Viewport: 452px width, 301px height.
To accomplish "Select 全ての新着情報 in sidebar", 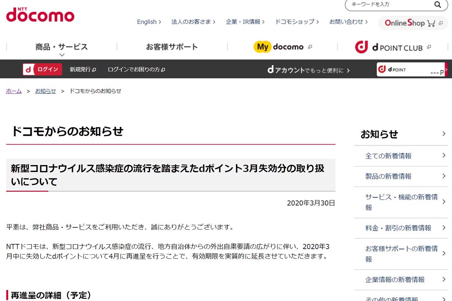I will click(388, 156).
